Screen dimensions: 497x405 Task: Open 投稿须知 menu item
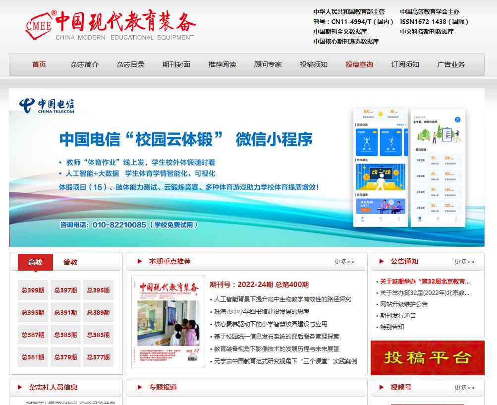tap(314, 64)
